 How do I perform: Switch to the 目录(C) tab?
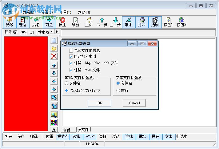pyautogui.click(x=11, y=32)
